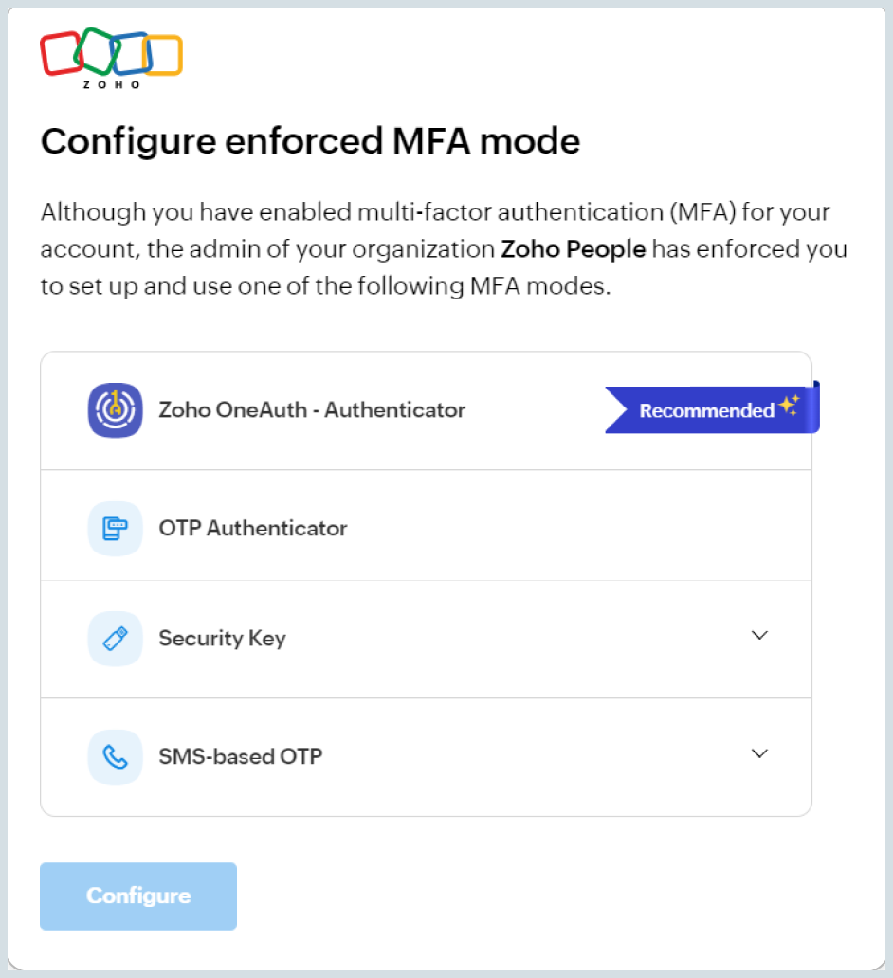Image resolution: width=893 pixels, height=978 pixels.
Task: Click the SMS-based OTP phone icon
Action: coord(115,756)
